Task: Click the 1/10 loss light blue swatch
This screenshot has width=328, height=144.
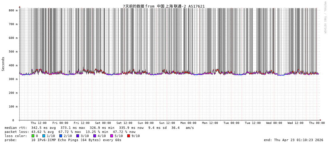Action: click(44, 136)
